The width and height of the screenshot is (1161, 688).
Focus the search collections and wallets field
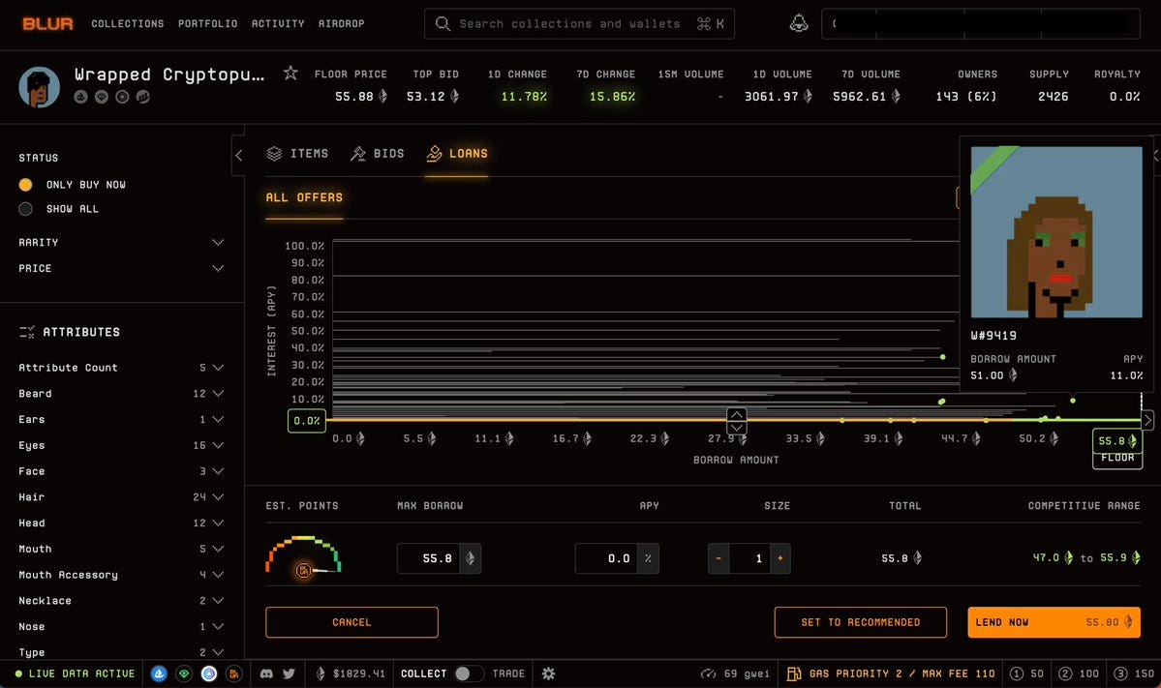click(x=579, y=23)
